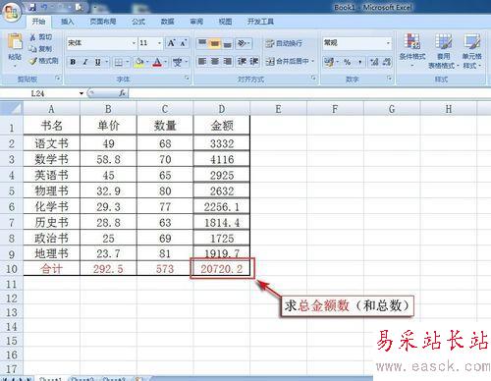491x381 pixels.
Task: Apply the fill color bucket
Action: tap(139, 62)
